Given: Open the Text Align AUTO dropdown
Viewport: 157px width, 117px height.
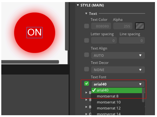Looking at the screenshot, I should 118,55.
